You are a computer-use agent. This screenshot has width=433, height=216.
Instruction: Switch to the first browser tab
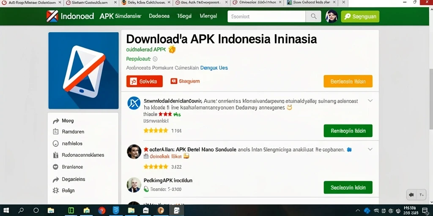[32, 3]
